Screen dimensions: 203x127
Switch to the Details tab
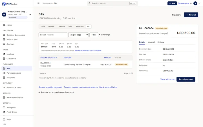[x=142, y=42]
